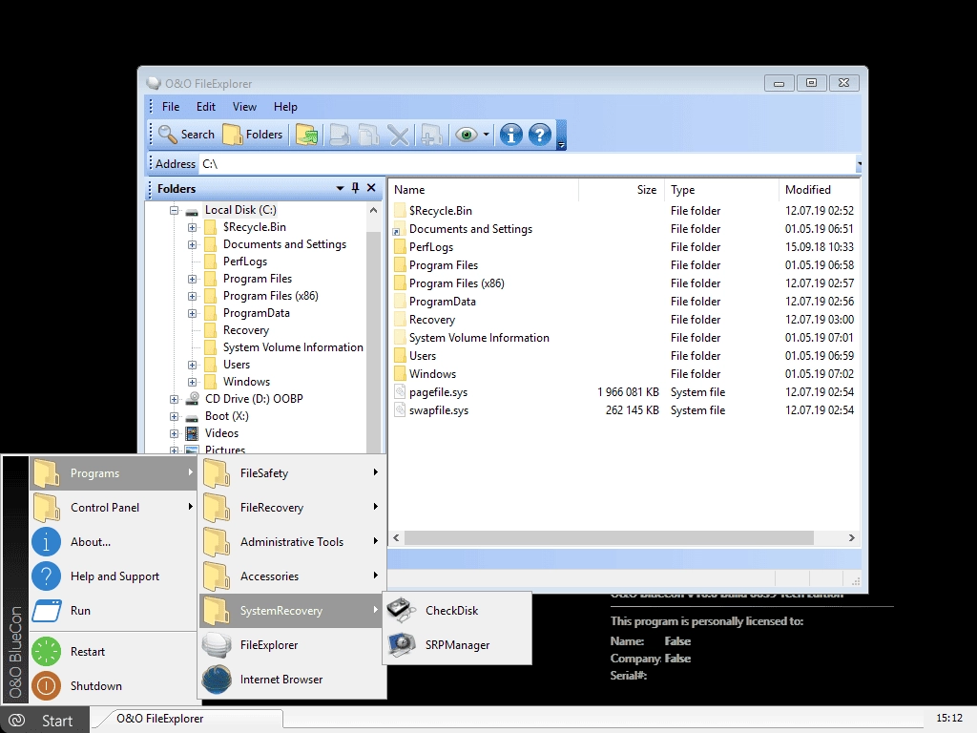Sort by the Name column header
The width and height of the screenshot is (977, 733).
(x=484, y=190)
